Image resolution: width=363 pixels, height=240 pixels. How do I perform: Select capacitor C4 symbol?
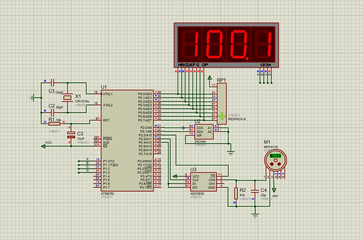tap(255, 191)
